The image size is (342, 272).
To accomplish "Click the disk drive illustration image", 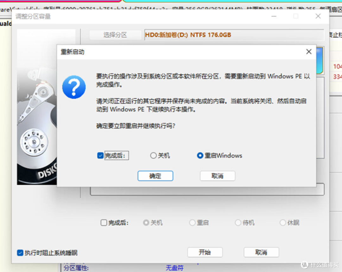I will click(37, 107).
